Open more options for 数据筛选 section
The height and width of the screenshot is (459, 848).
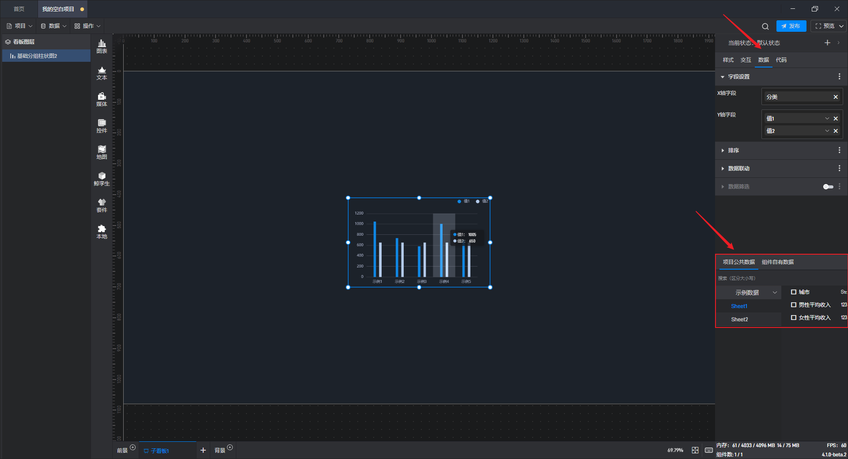pyautogui.click(x=839, y=187)
